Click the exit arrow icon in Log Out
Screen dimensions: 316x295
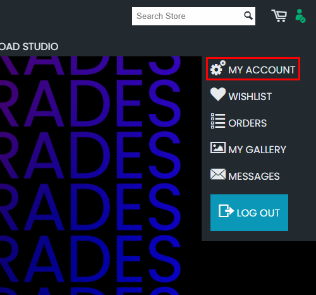click(226, 211)
